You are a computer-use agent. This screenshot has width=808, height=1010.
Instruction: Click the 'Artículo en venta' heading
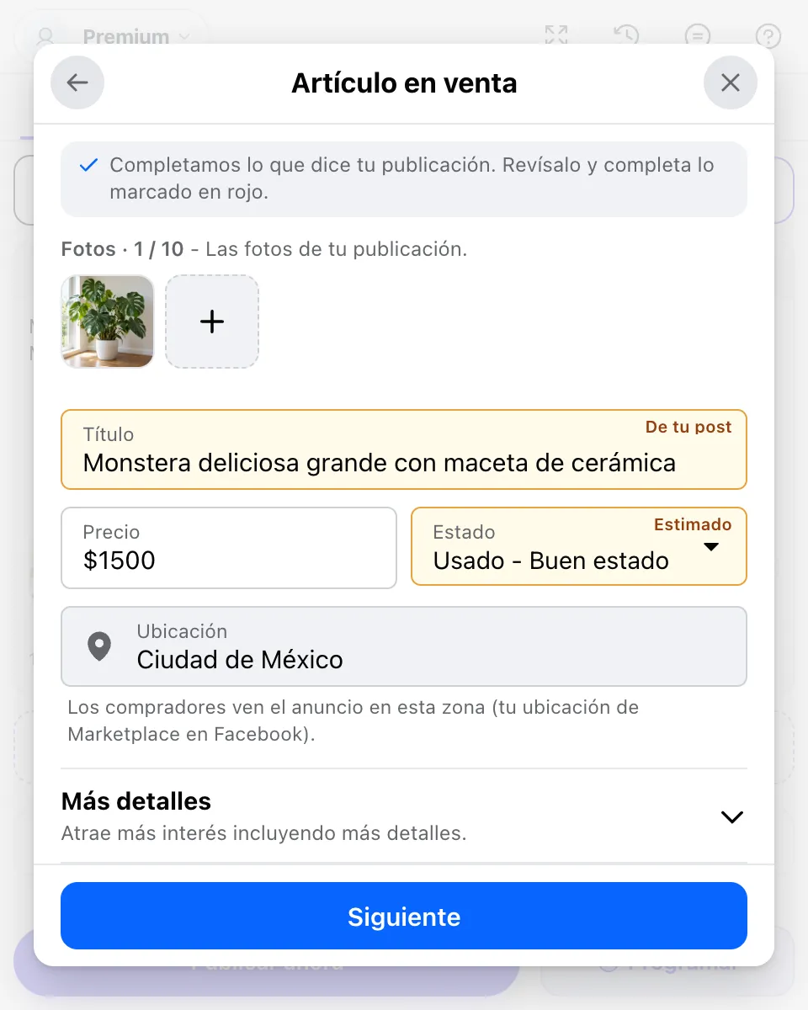(404, 82)
